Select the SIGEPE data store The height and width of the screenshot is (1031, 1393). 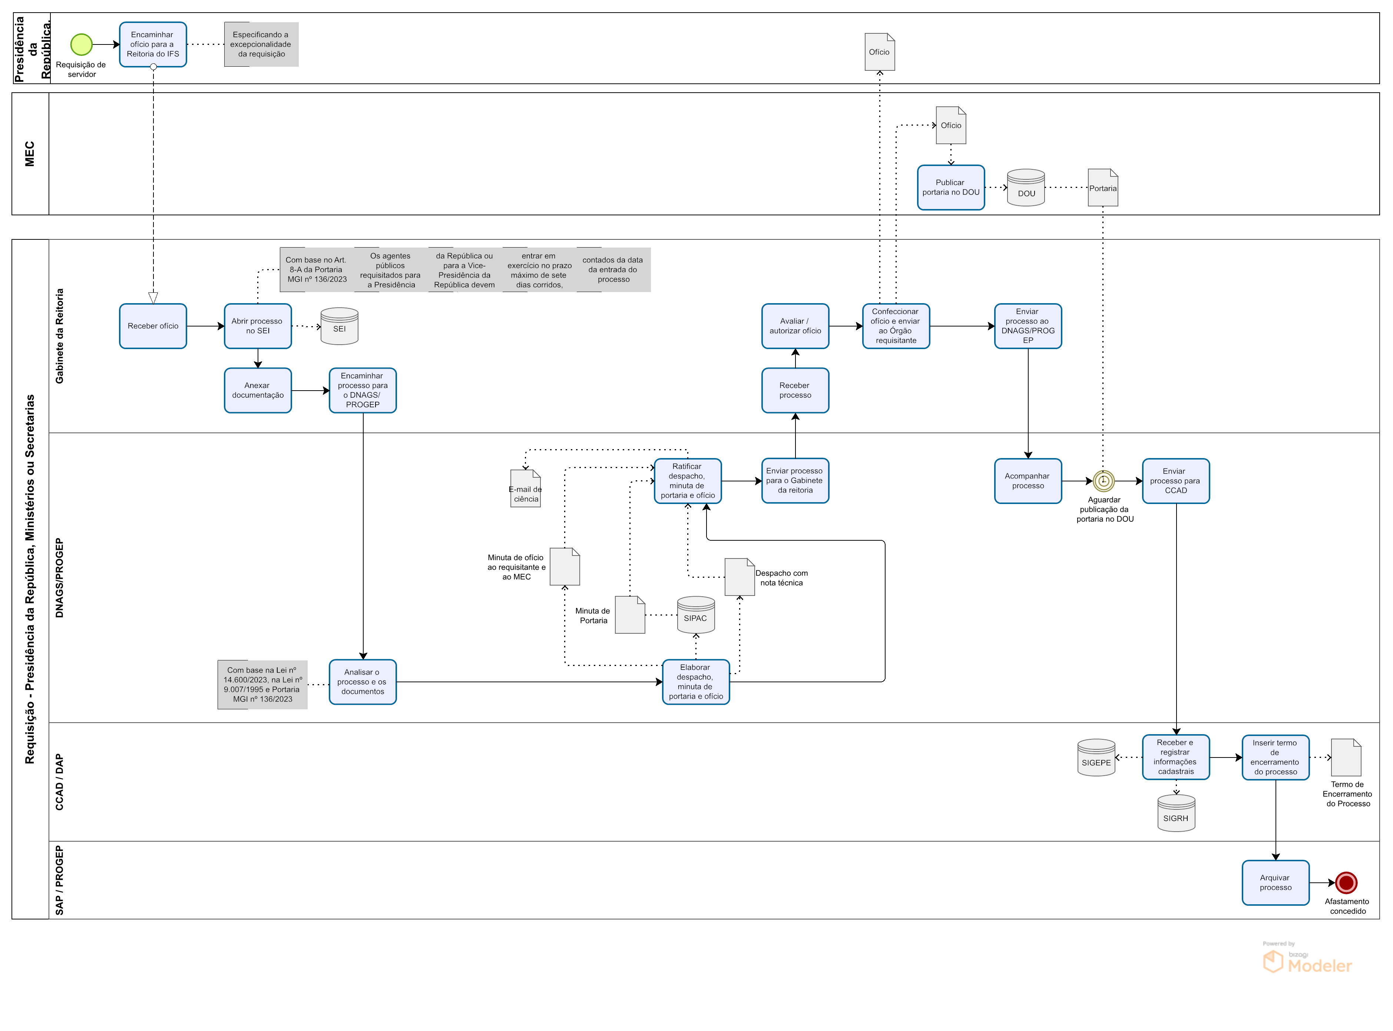(1096, 757)
